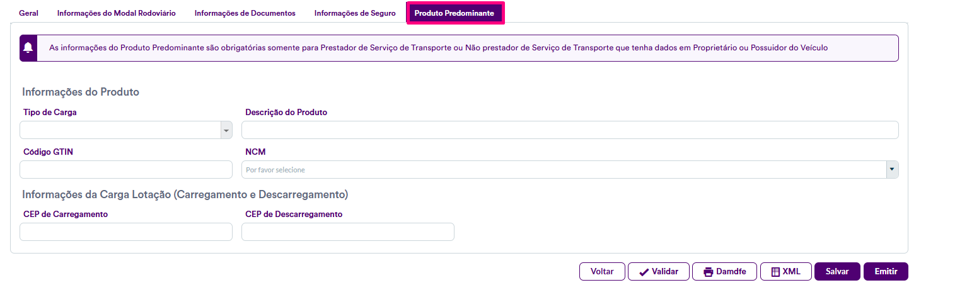Expand the NCM dropdown arrow
Image resolution: width=967 pixels, height=307 pixels.
(x=892, y=170)
